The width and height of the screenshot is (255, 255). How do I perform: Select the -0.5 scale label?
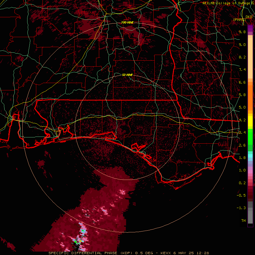[x=241, y=195]
